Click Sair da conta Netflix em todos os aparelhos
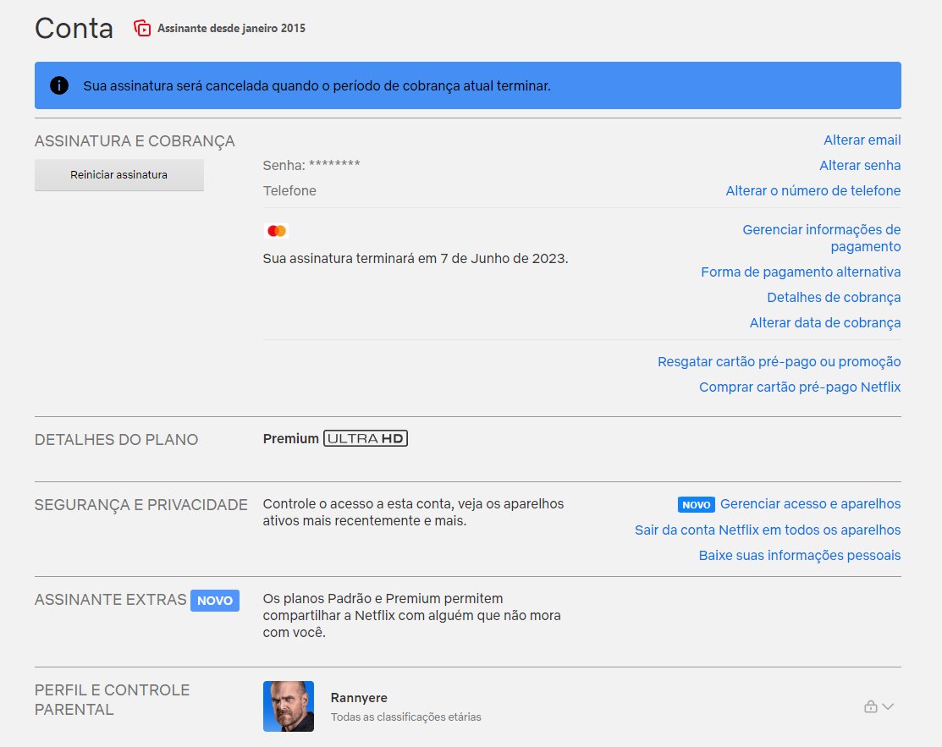 [768, 530]
